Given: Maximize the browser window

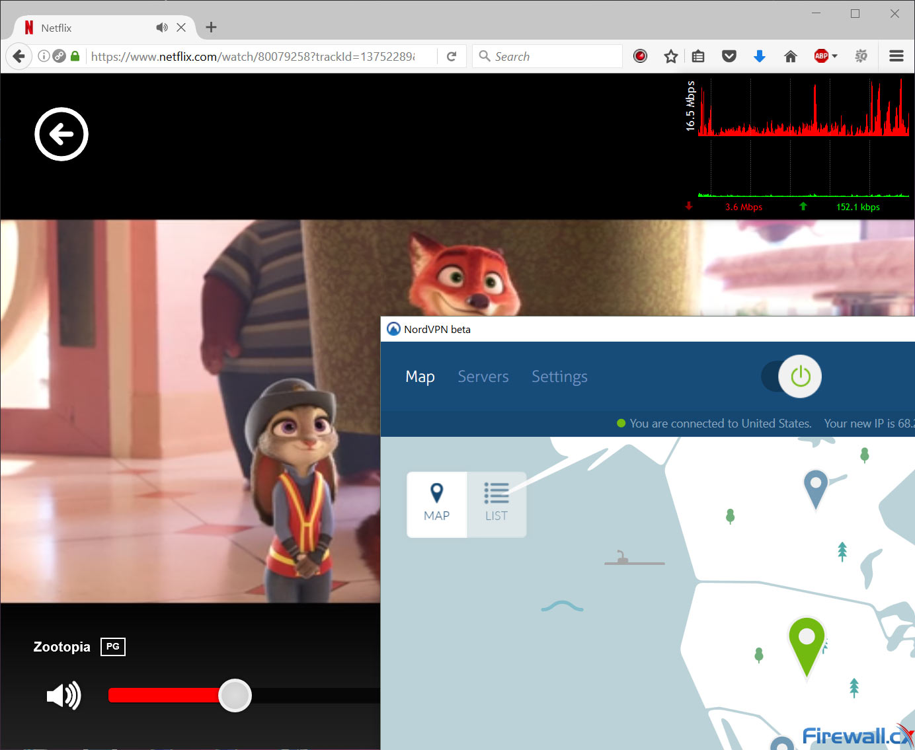Looking at the screenshot, I should [855, 13].
